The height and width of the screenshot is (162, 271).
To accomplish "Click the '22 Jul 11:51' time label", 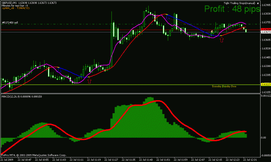I will (163, 159).
